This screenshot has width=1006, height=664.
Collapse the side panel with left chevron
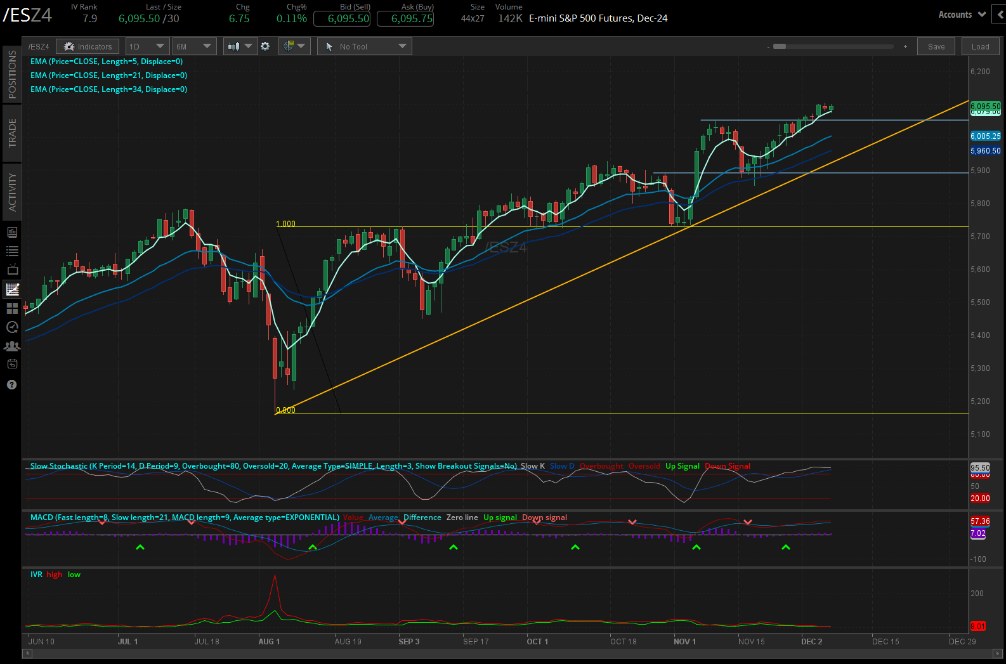coord(1000,15)
